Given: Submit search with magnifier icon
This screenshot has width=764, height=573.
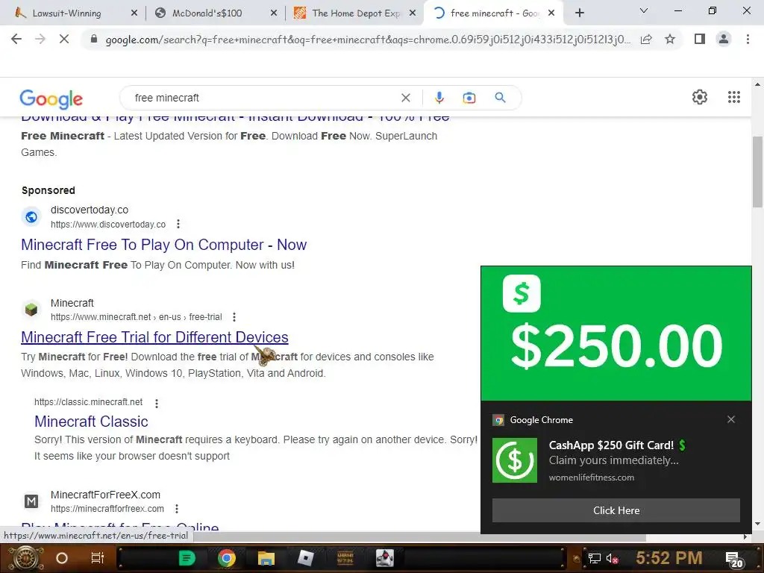Looking at the screenshot, I should pos(500,98).
